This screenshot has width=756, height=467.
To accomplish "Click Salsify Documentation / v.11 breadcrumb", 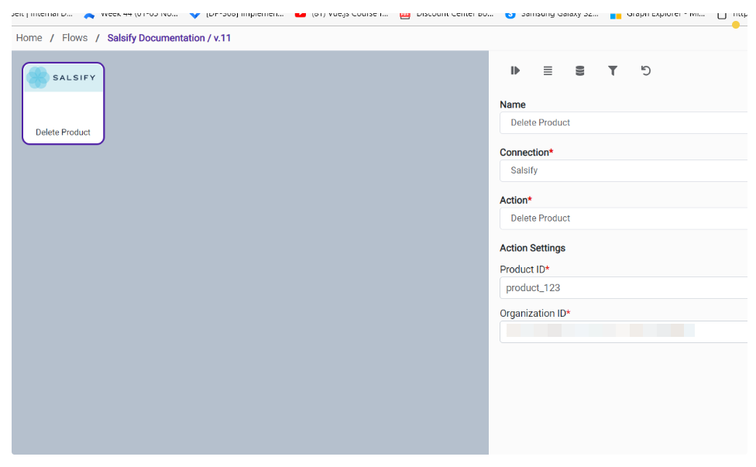I will tap(169, 38).
